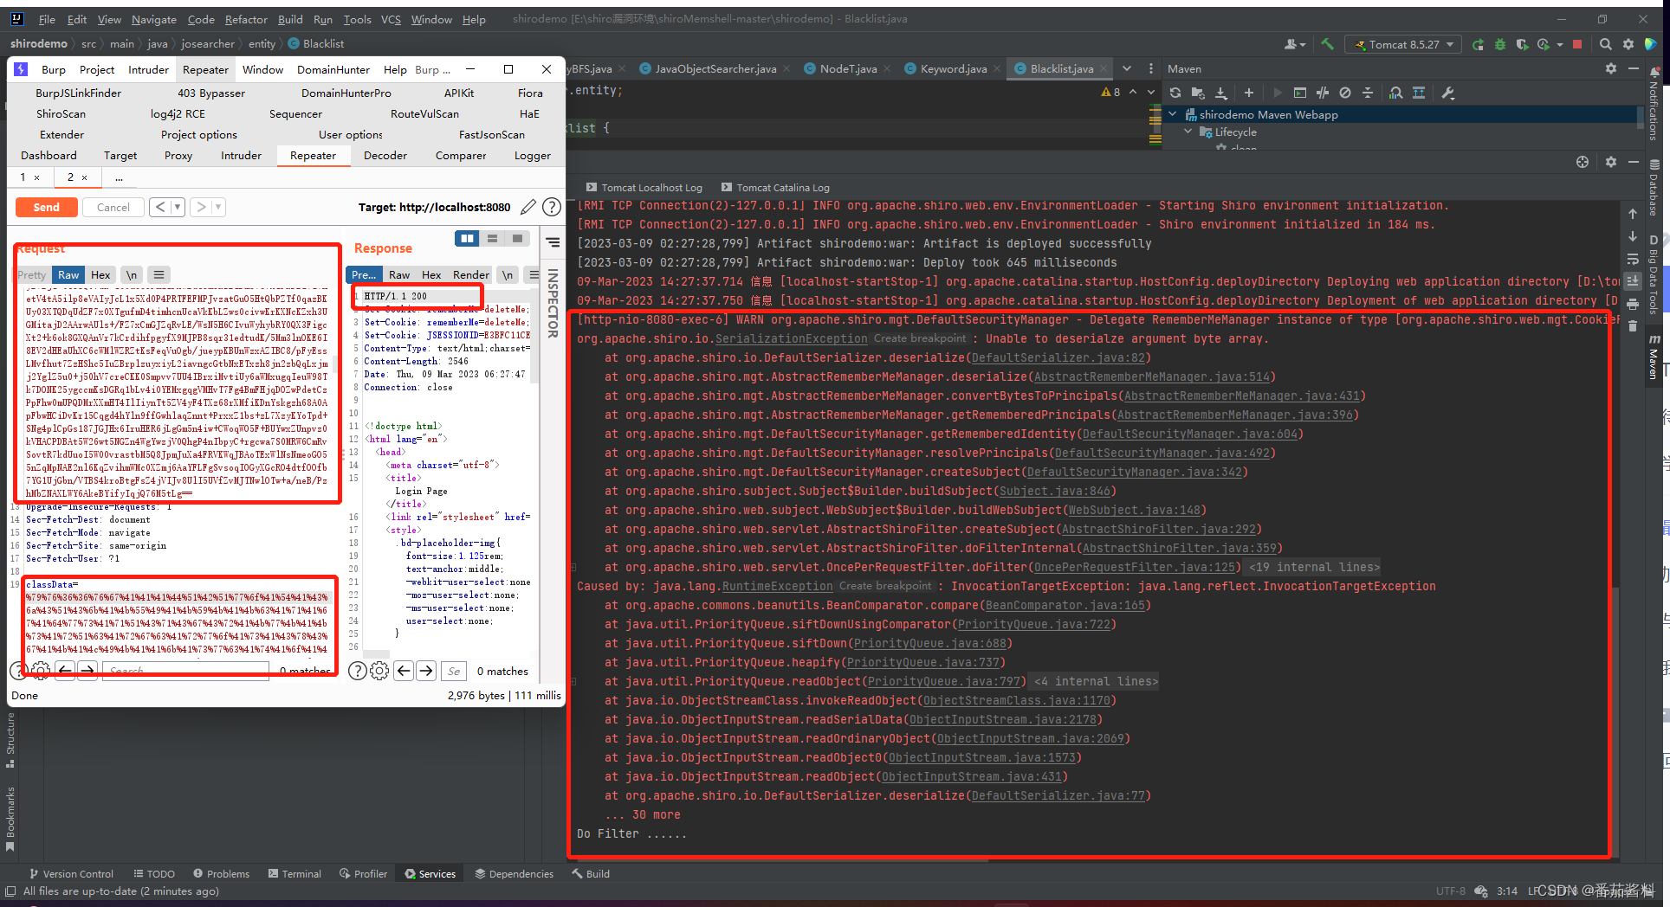The width and height of the screenshot is (1670, 907).
Task: Click print icon in console sidebar
Action: (1633, 304)
